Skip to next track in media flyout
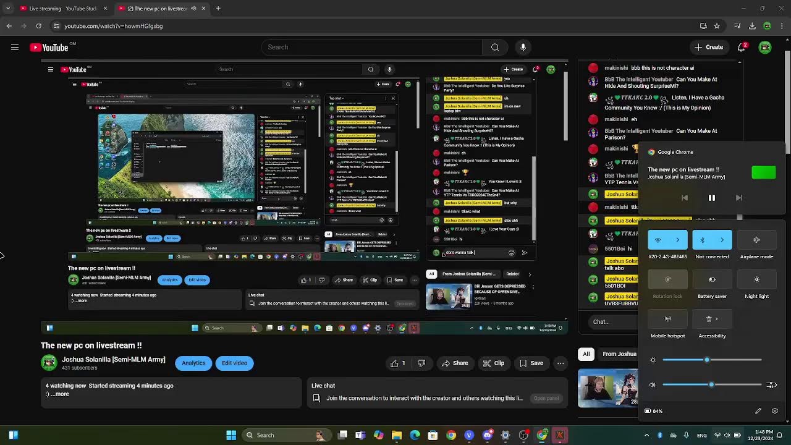Viewport: 791px width, 445px height. pyautogui.click(x=739, y=198)
